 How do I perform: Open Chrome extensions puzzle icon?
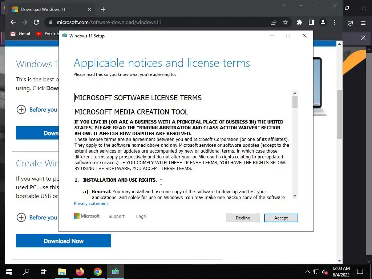tap(300, 22)
